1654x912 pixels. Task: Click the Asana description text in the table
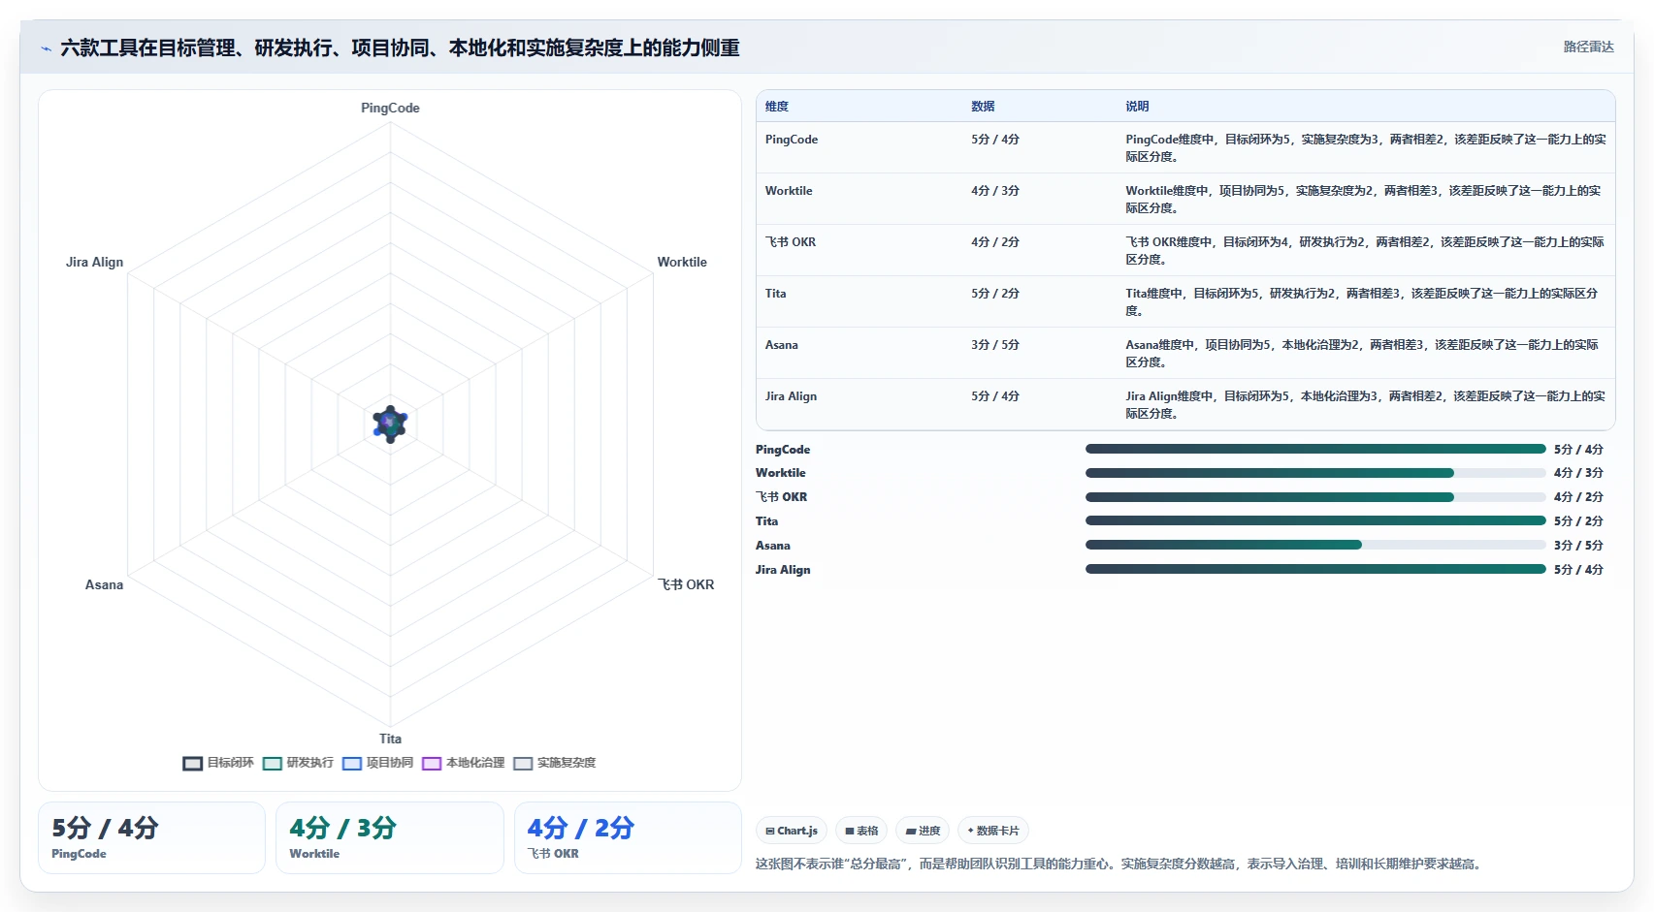click(1362, 353)
